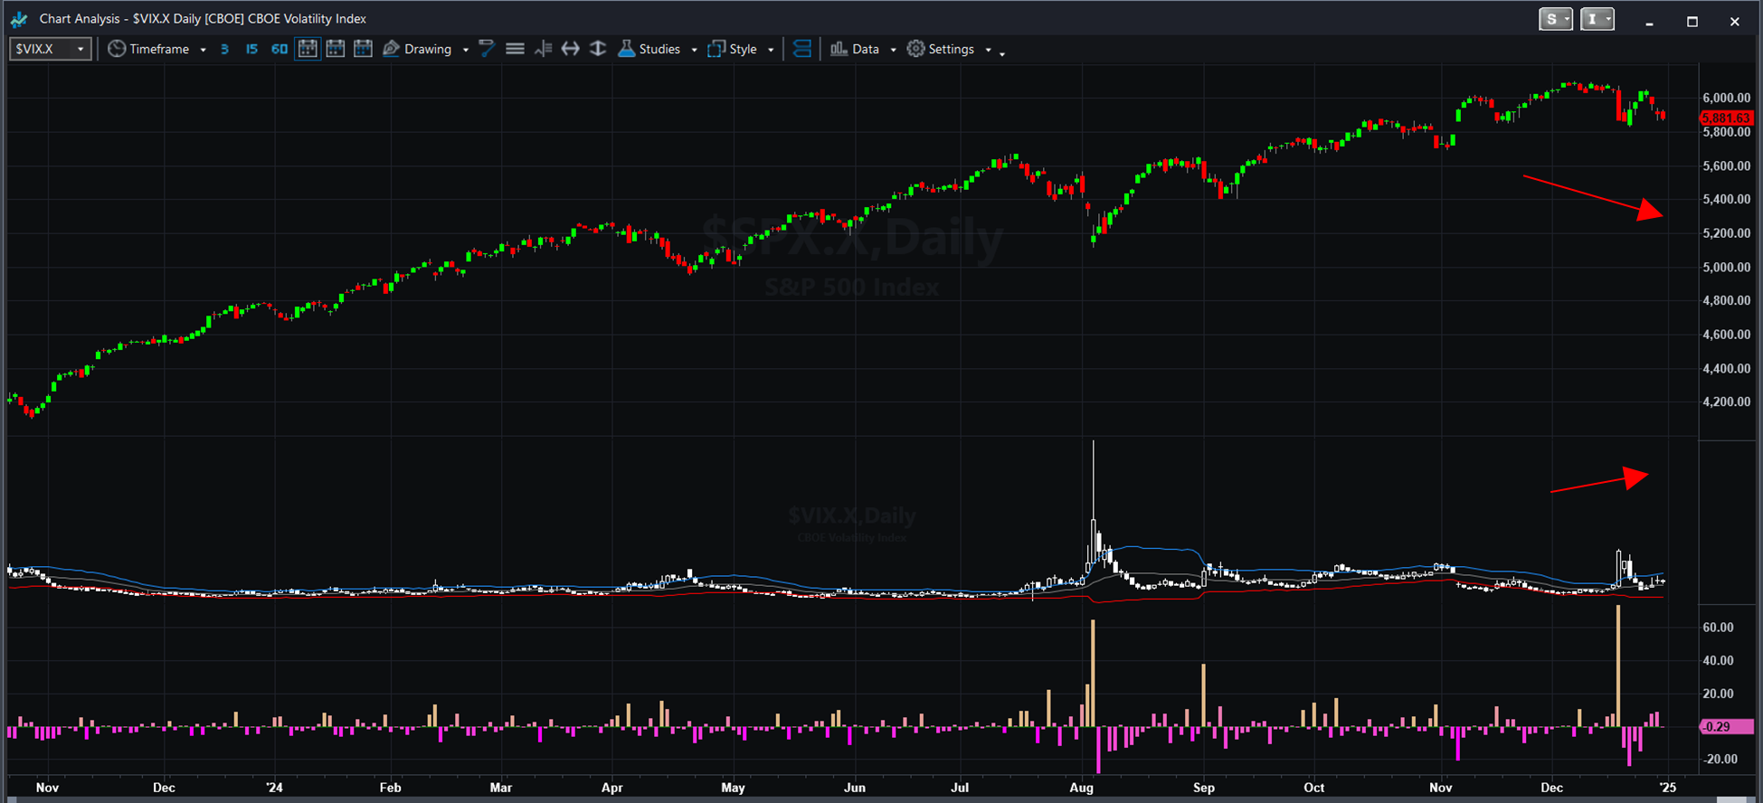Expand the Timeframe dropdown arrow
Image resolution: width=1763 pixels, height=803 pixels.
point(203,50)
